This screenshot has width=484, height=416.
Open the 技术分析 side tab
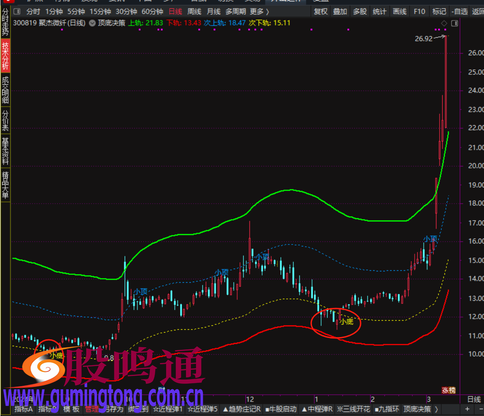pyautogui.click(x=5, y=55)
